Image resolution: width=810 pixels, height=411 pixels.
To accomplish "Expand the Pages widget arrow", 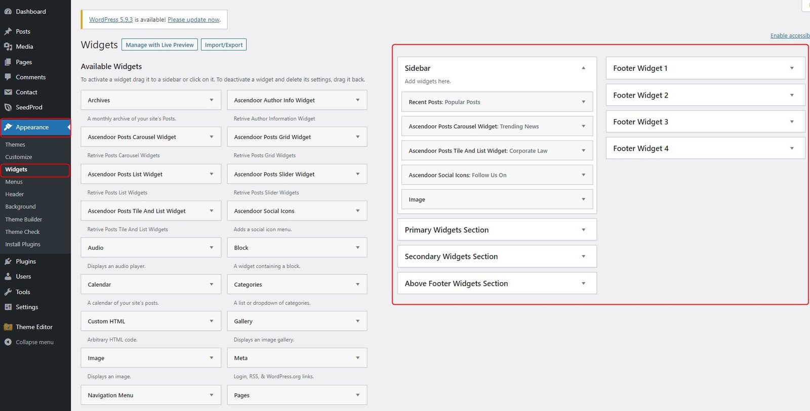I will click(357, 395).
